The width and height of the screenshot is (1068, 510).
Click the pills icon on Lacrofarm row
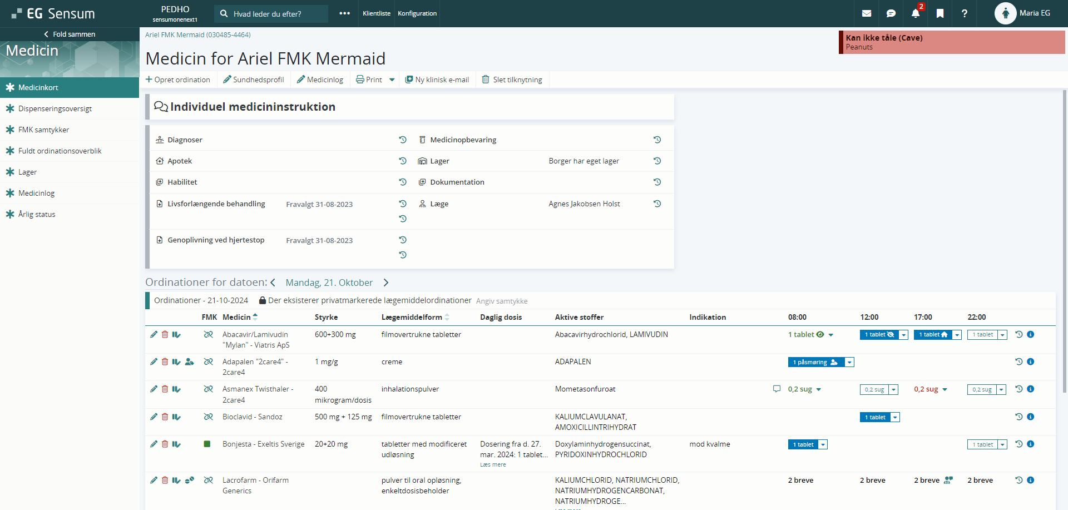(x=190, y=480)
